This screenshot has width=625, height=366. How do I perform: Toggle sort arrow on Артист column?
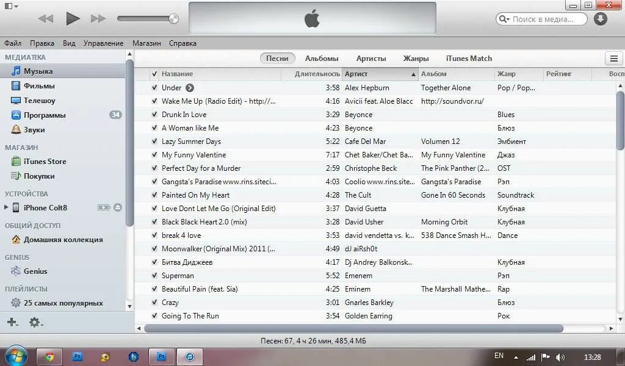[x=413, y=74]
